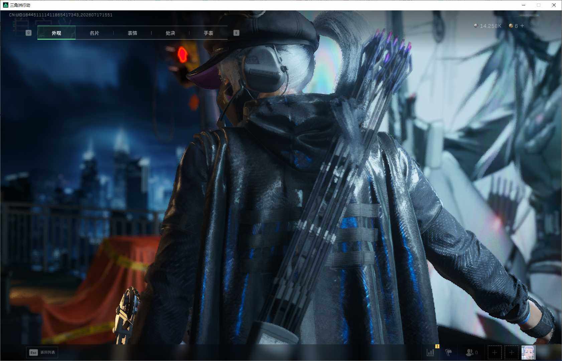562x361 pixels.
Task: Click the gold coin currency icon
Action: [x=511, y=26]
